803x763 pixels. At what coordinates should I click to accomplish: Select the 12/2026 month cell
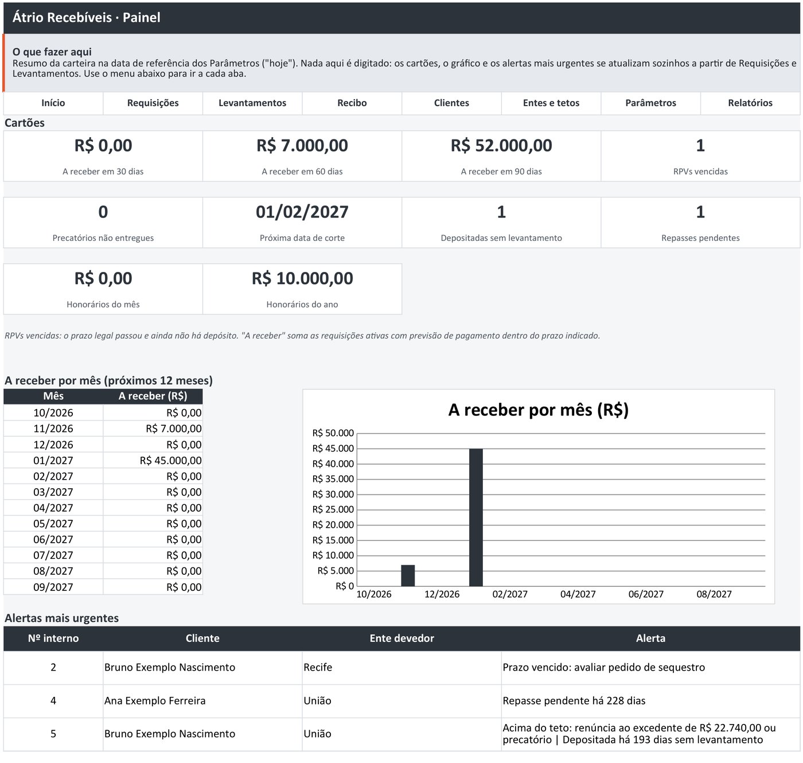tap(53, 445)
